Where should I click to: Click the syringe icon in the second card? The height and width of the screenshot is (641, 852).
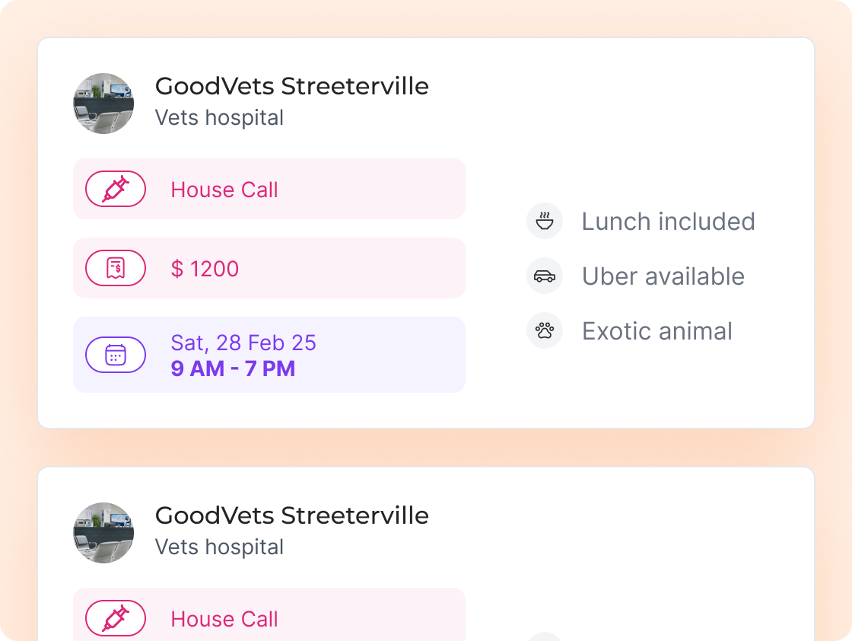(116, 618)
